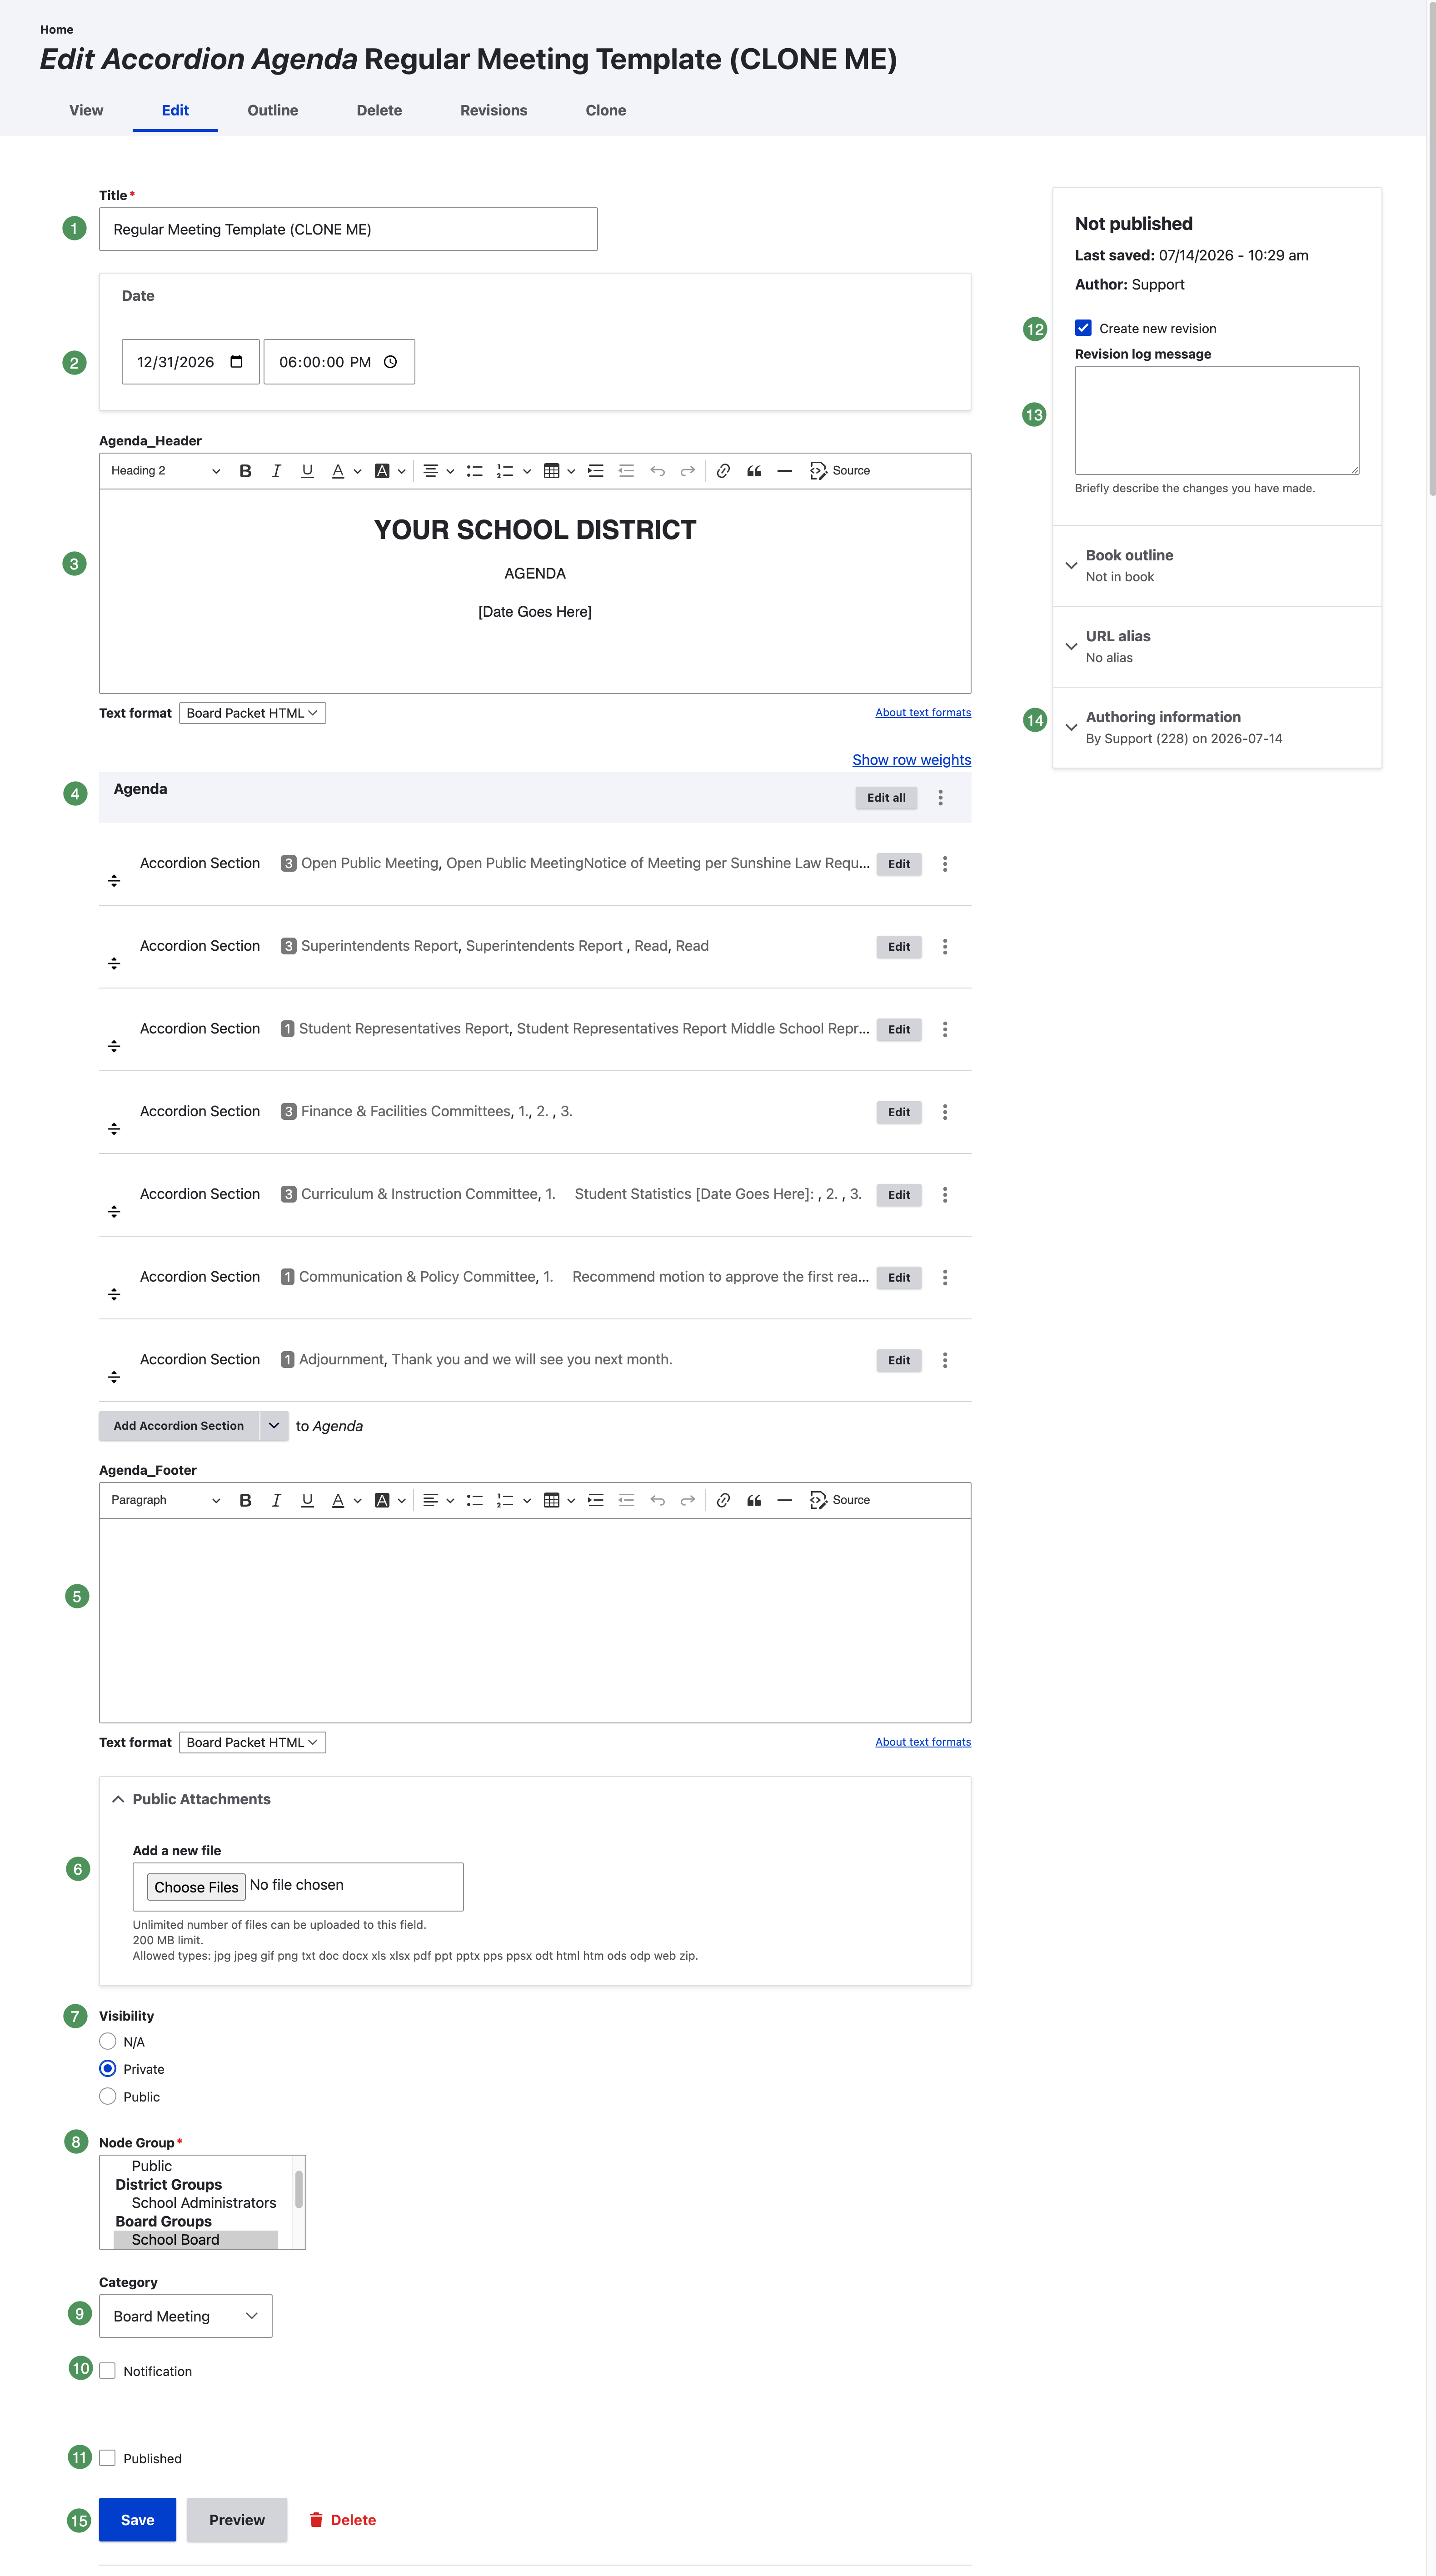This screenshot has width=1436, height=2576.
Task: Open three-dot menu for Adjournment section
Action: click(945, 1360)
